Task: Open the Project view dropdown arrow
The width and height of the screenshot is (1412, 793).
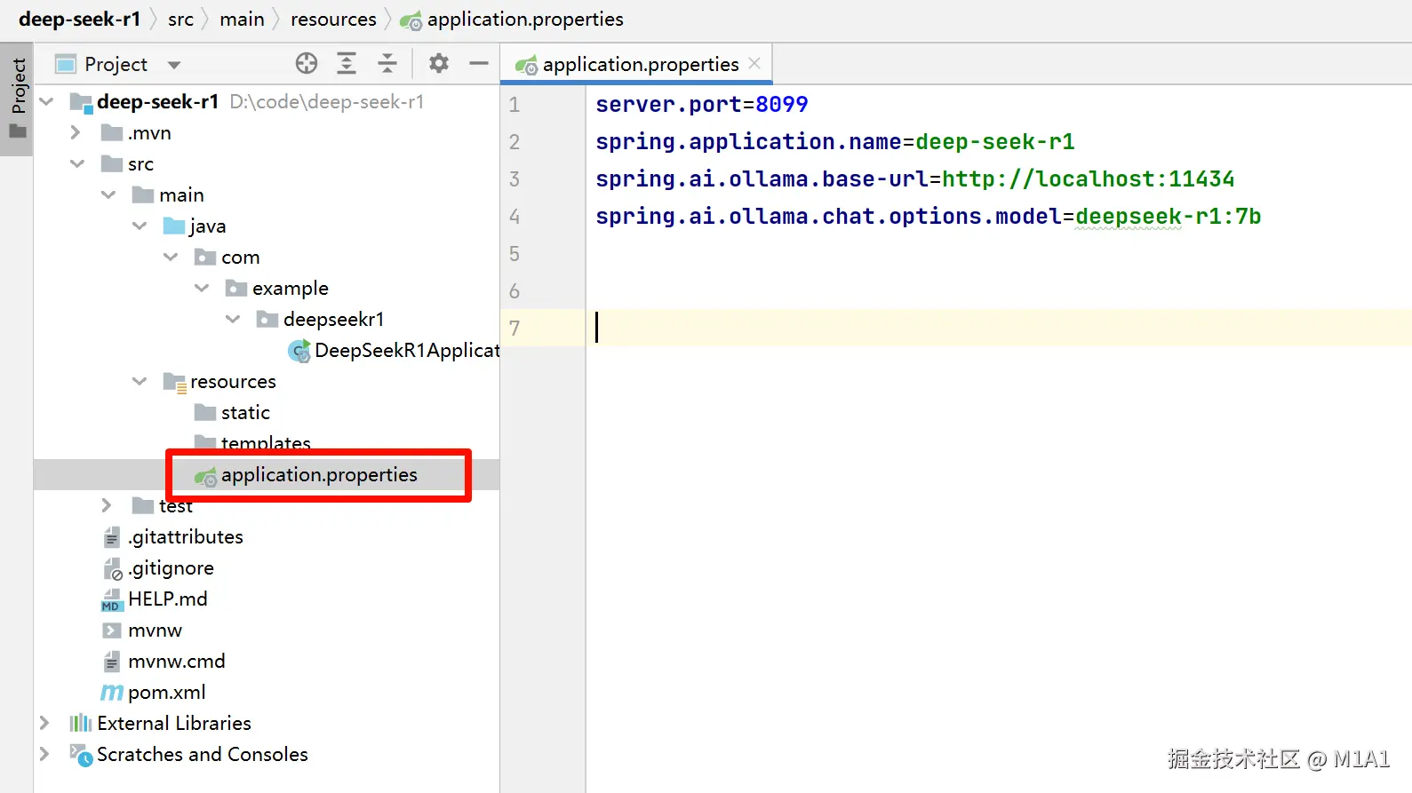Action: [x=174, y=65]
